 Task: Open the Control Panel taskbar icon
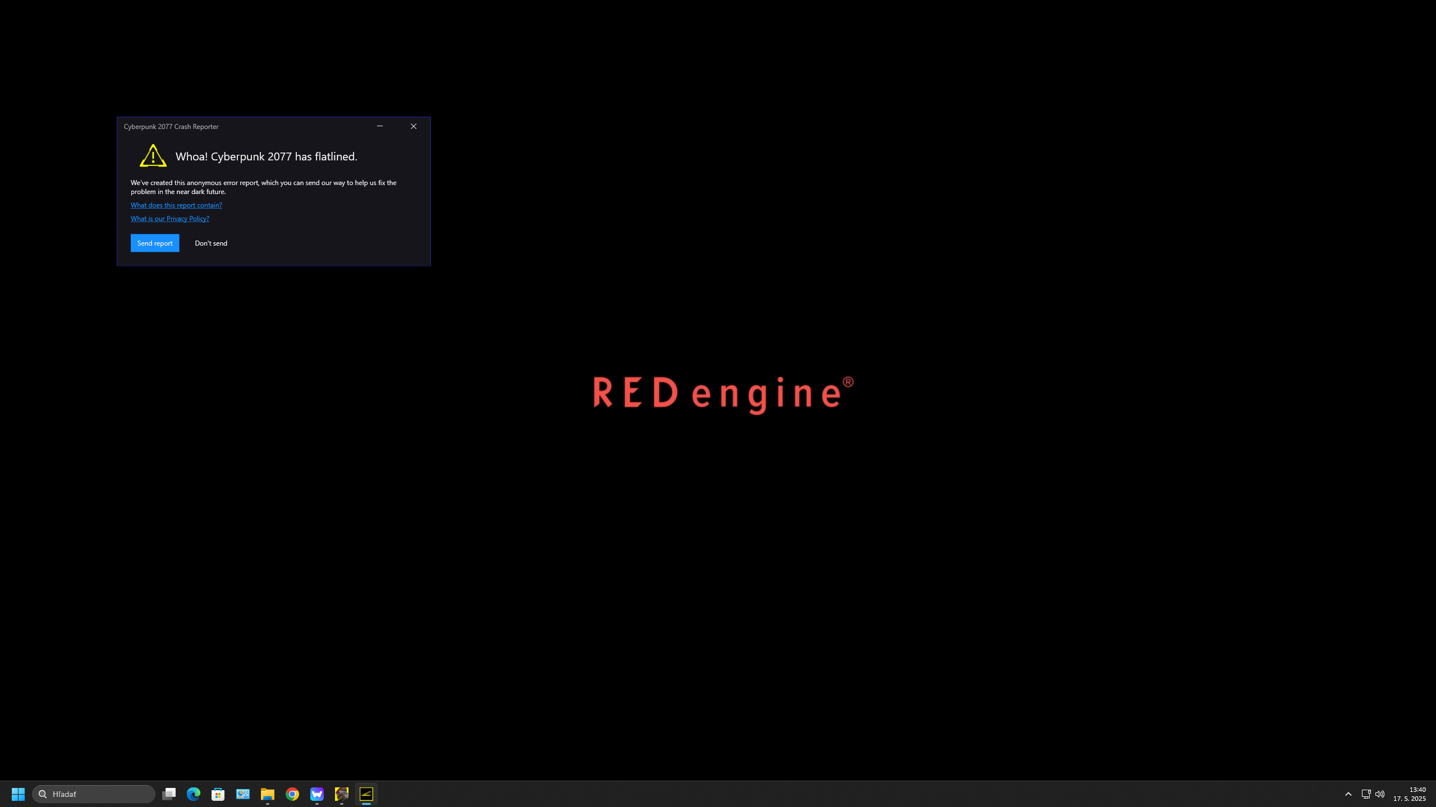point(243,794)
